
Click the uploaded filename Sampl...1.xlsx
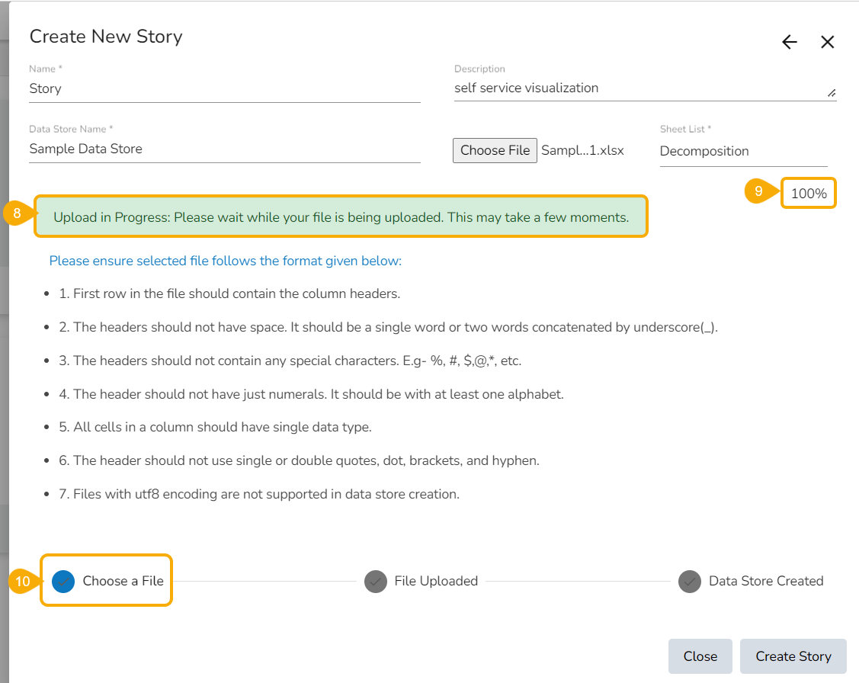pos(582,149)
